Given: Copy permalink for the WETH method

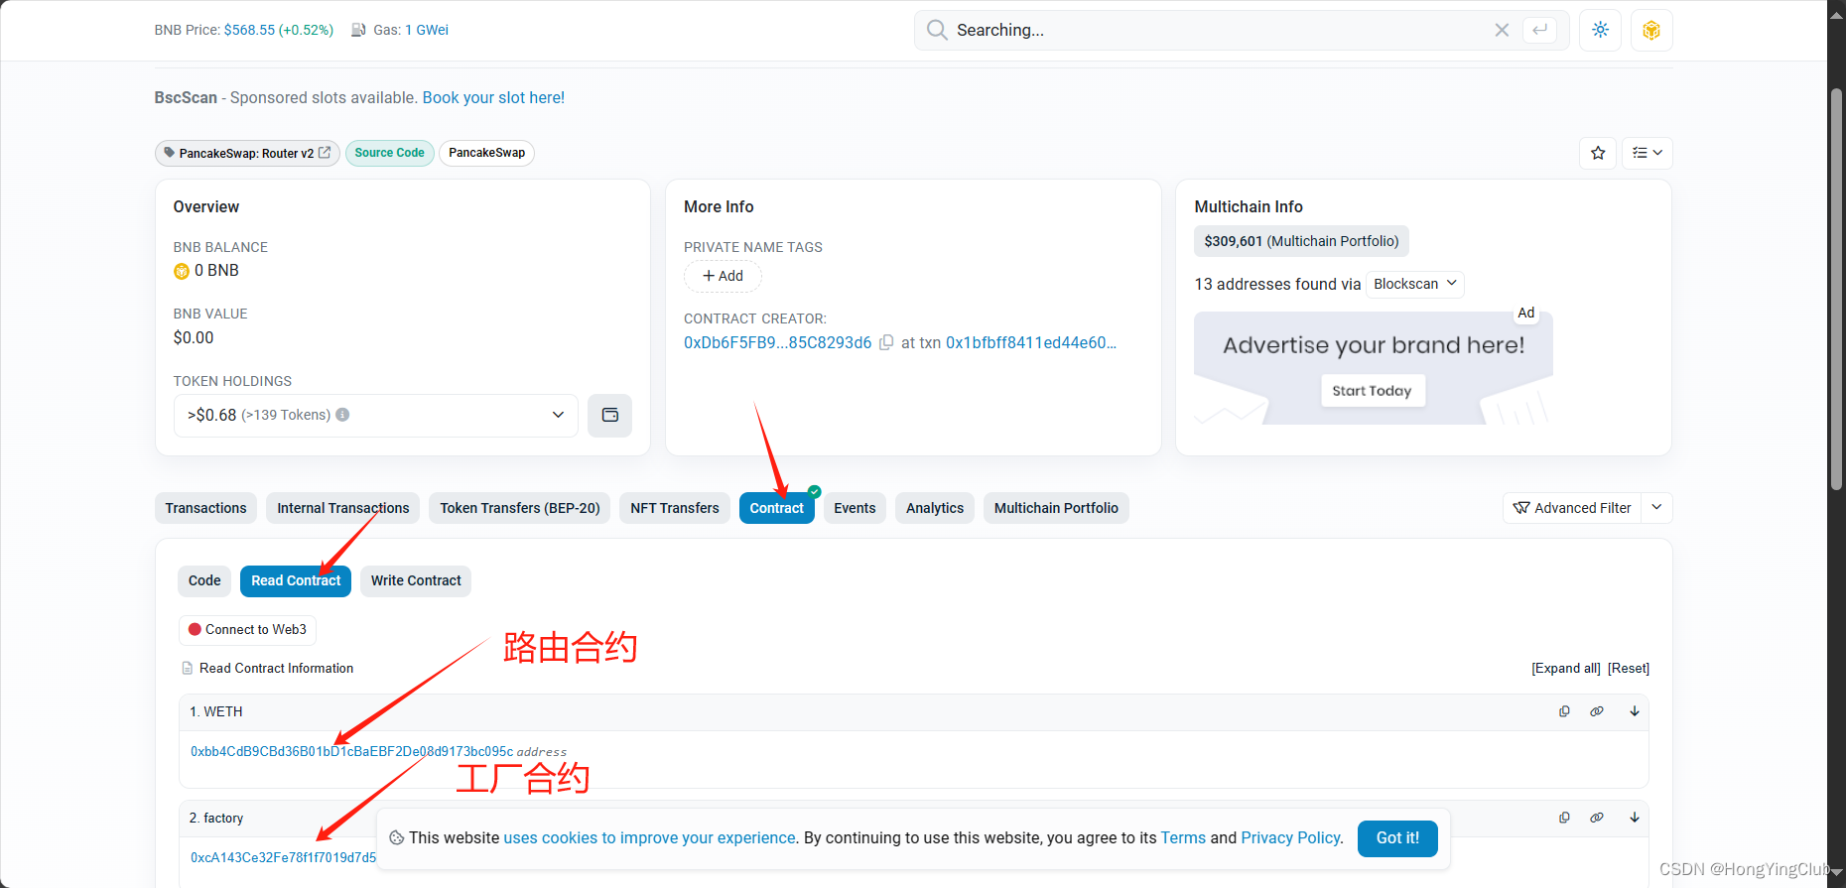Looking at the screenshot, I should [1597, 711].
